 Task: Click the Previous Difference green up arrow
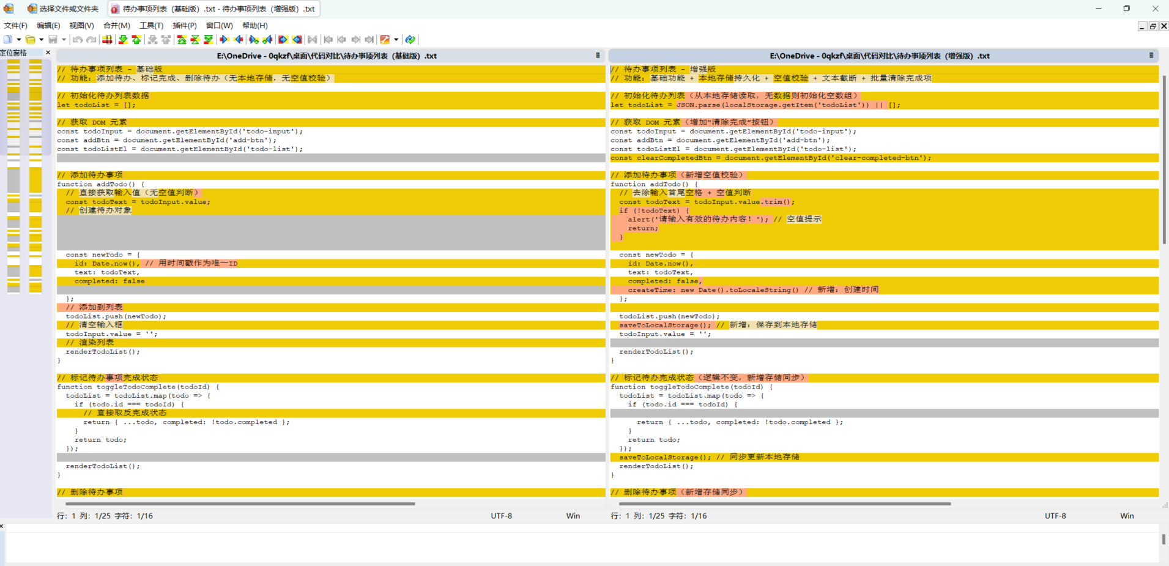pyautogui.click(x=136, y=40)
